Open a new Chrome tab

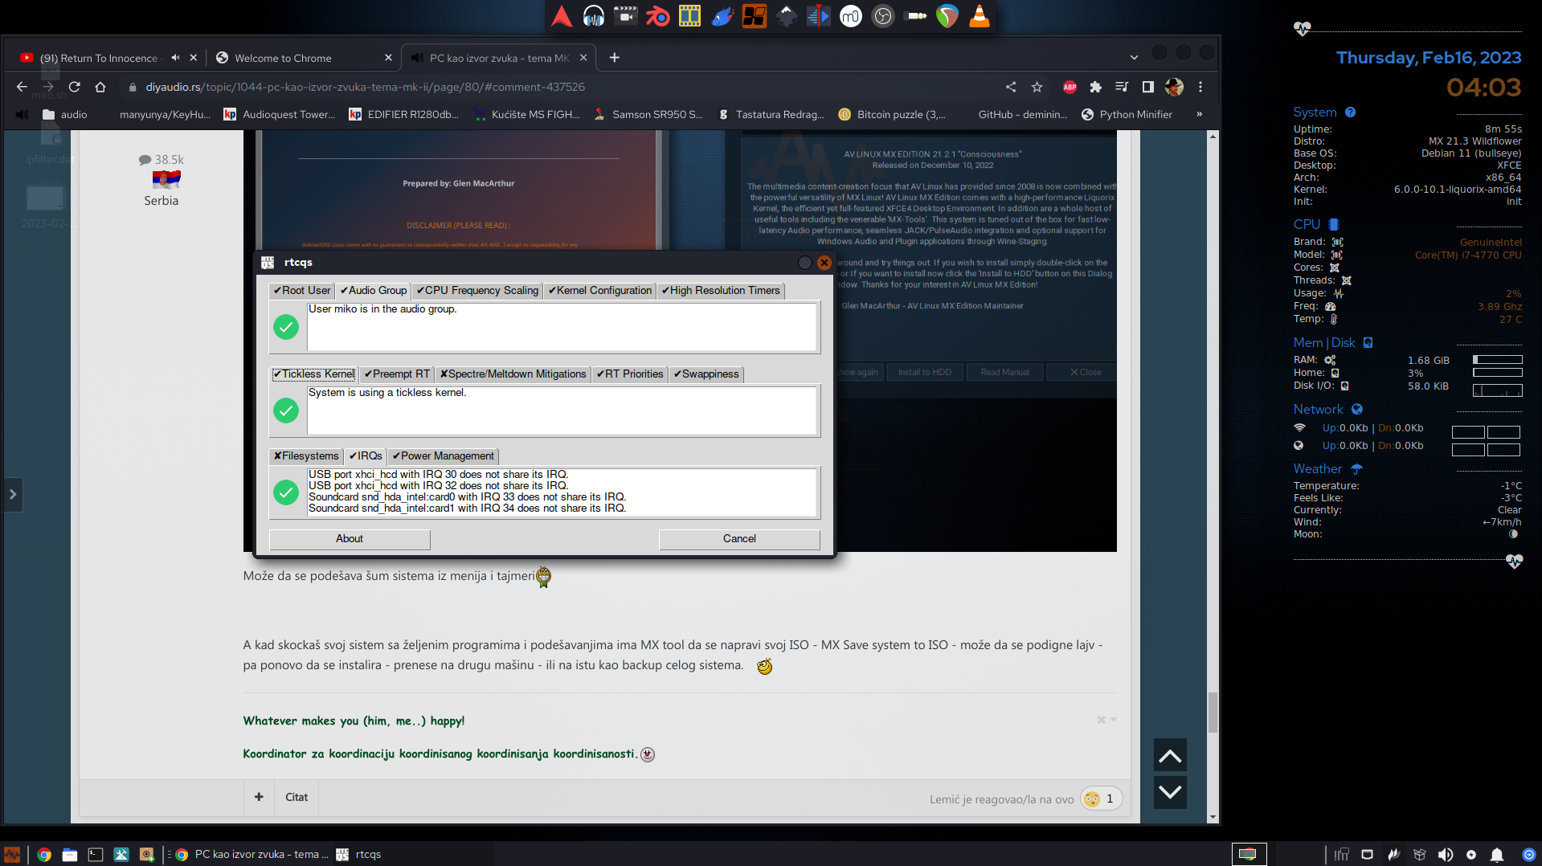(615, 58)
